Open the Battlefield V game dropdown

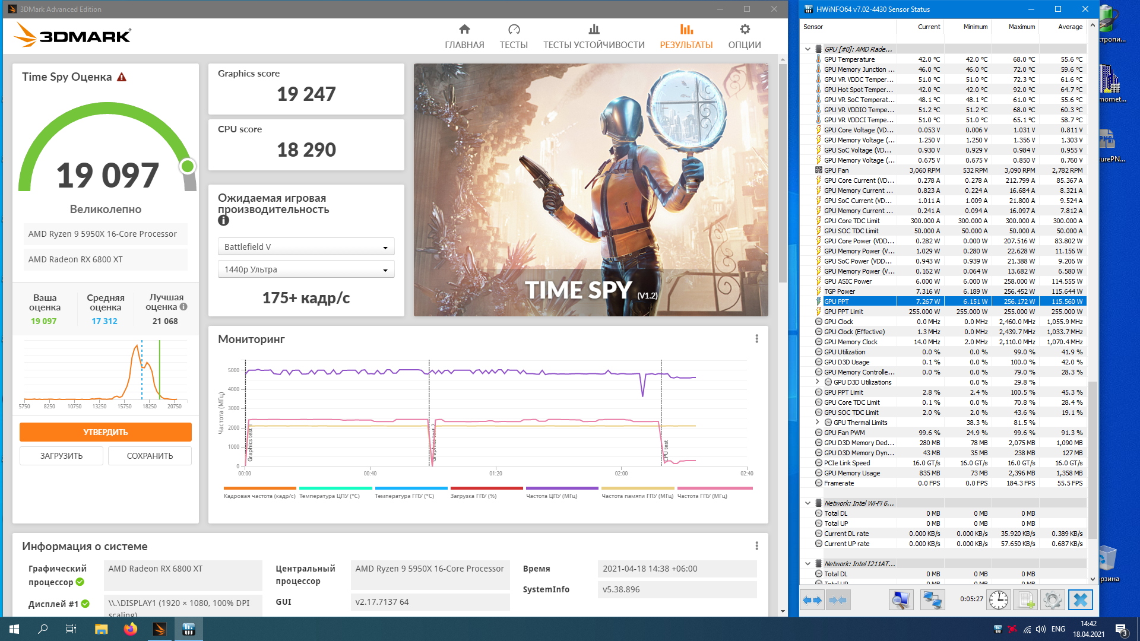click(x=306, y=247)
